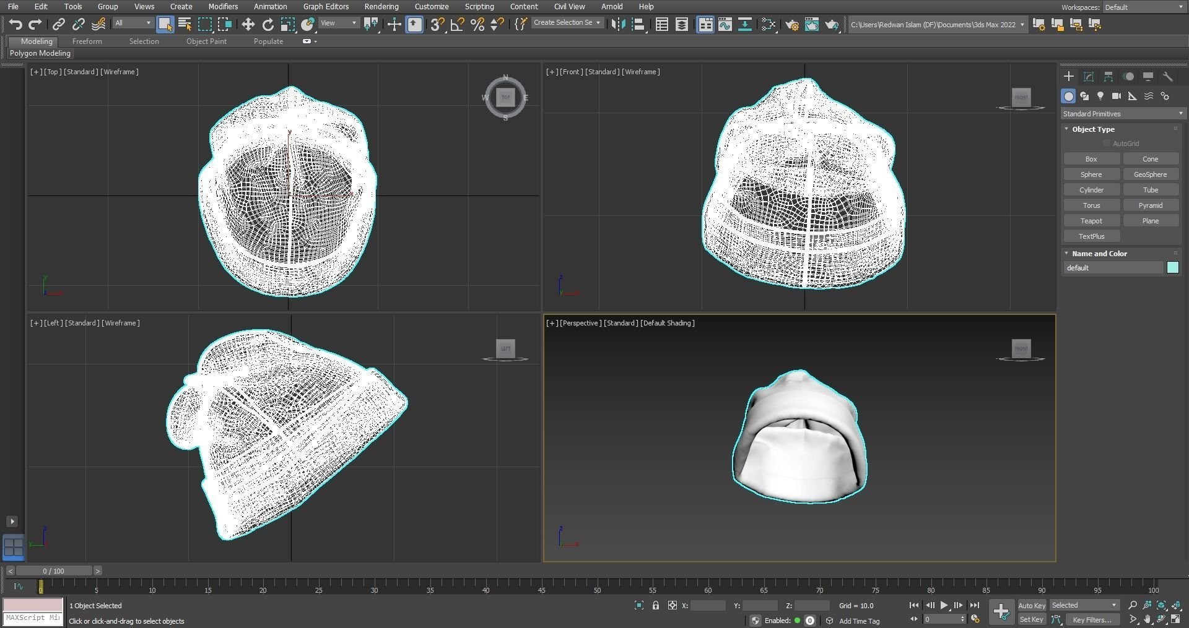
Task: Open Curve Editor icon
Action: pyautogui.click(x=725, y=24)
